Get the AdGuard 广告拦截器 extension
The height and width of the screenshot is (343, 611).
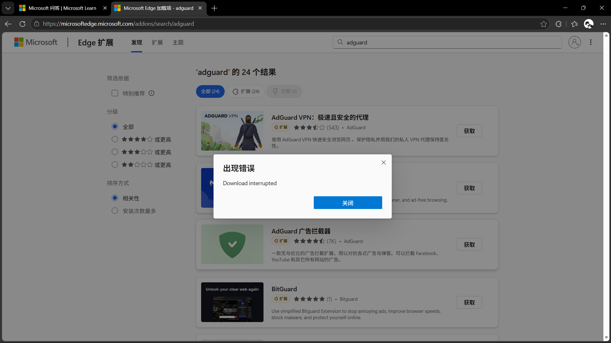(469, 245)
